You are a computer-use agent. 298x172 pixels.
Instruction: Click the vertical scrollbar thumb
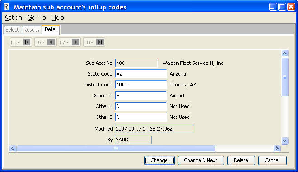click(284, 77)
